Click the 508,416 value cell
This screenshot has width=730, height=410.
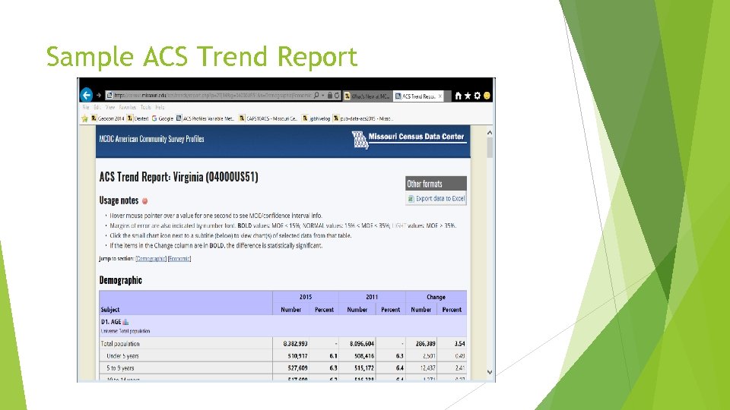(x=364, y=356)
